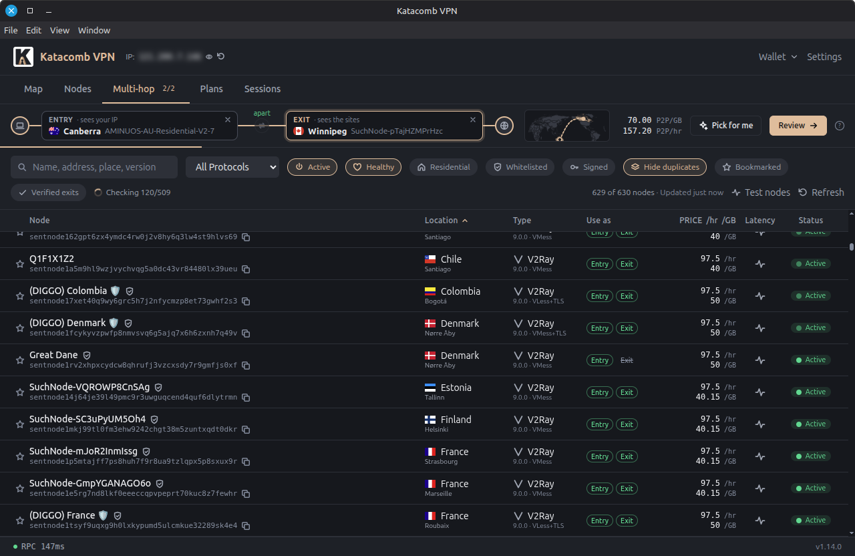Sort by the Location column header
This screenshot has height=556, width=855.
click(x=446, y=221)
